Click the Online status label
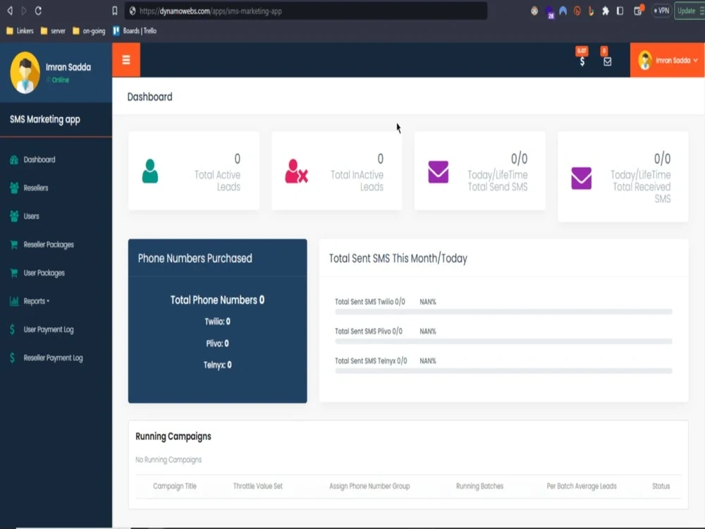This screenshot has height=529, width=705. click(x=60, y=80)
